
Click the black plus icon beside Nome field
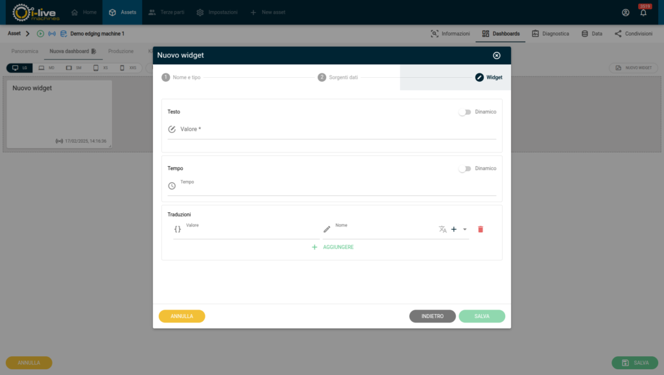pyautogui.click(x=454, y=229)
